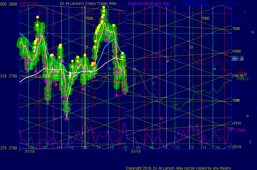
Task: Click the "01/18" date axis label
Action: [x=30, y=151]
